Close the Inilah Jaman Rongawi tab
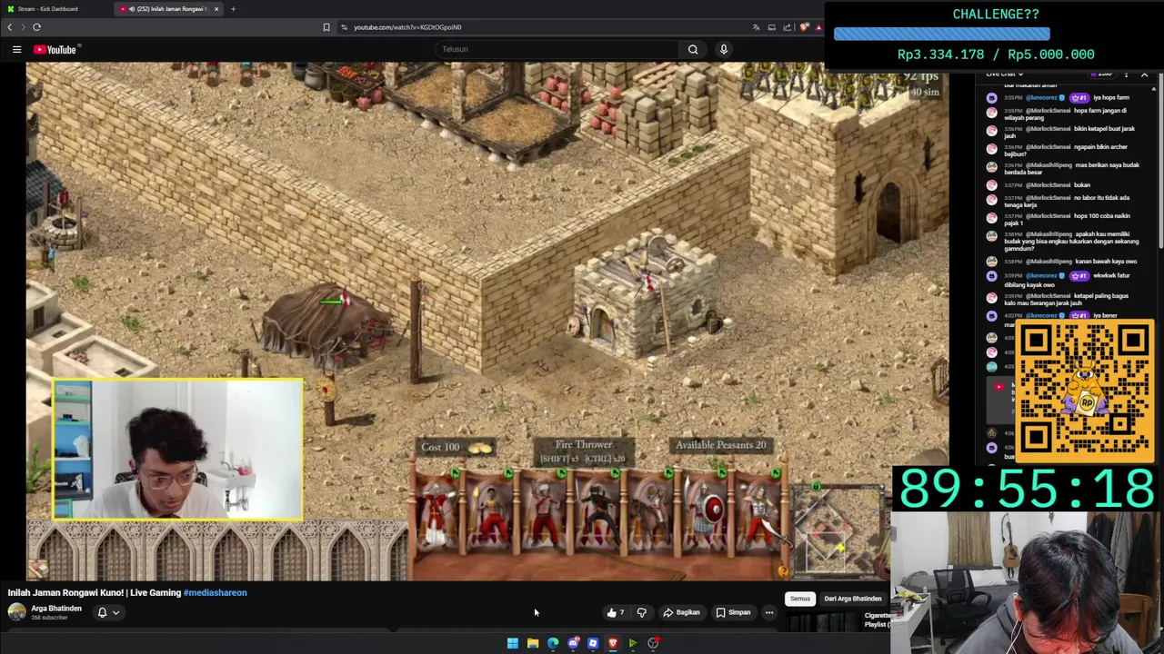1164x654 pixels. coord(216,9)
